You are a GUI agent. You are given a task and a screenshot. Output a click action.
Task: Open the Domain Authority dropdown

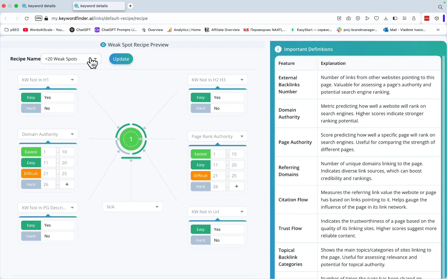click(x=48, y=134)
